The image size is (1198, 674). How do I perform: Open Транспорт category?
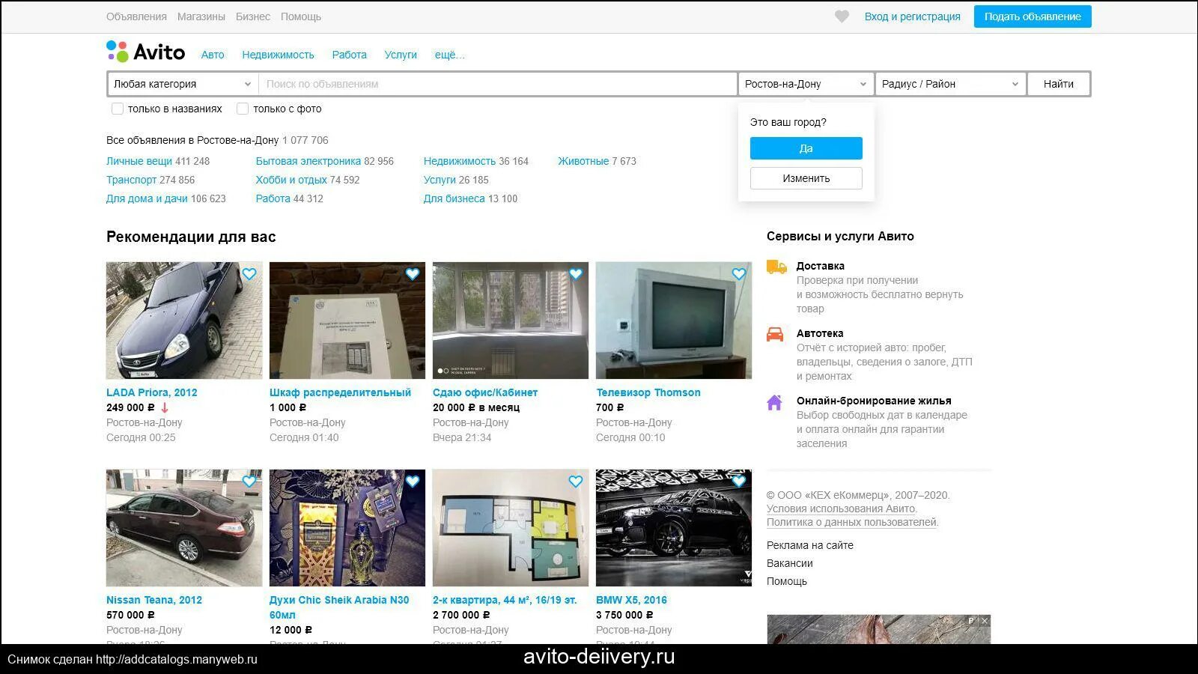tap(131, 180)
